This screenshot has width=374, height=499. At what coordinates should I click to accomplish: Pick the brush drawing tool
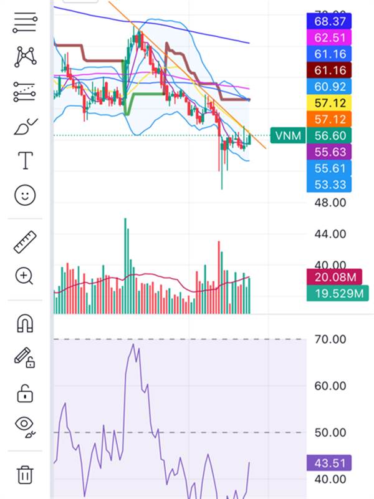coord(26,127)
